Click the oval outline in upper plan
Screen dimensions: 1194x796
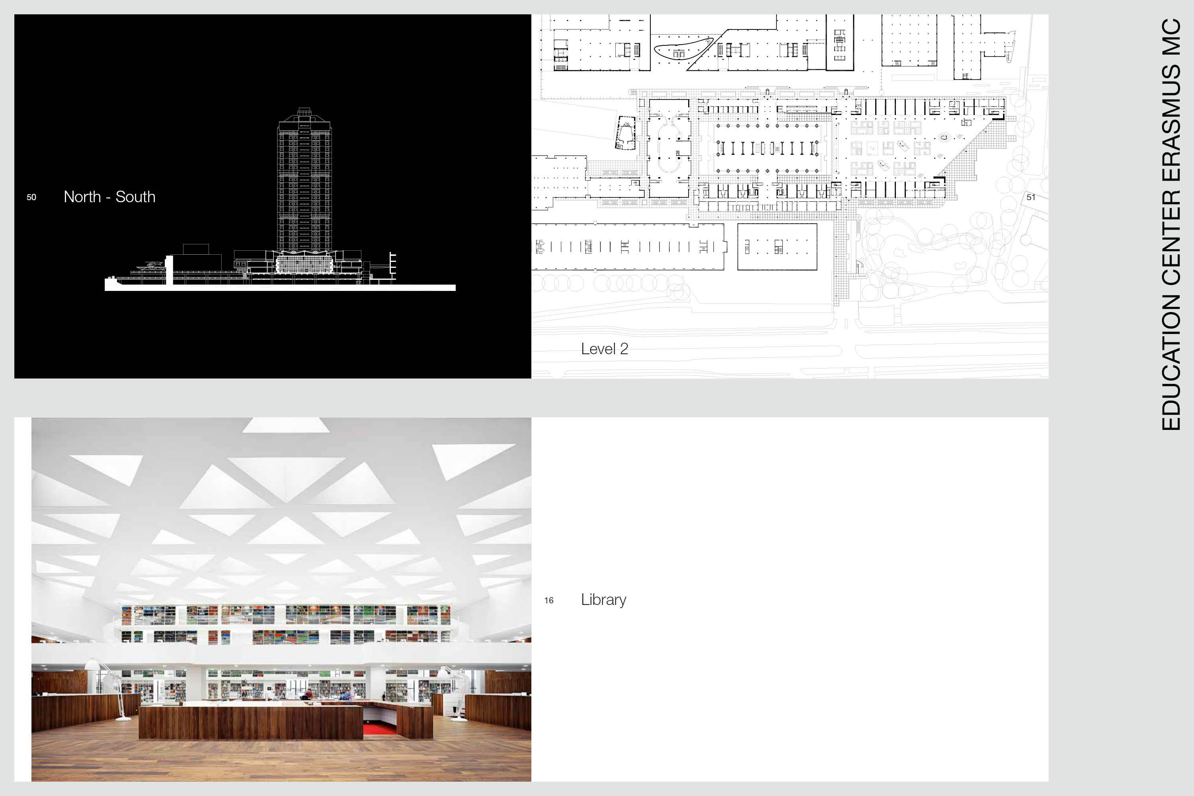coord(683,49)
